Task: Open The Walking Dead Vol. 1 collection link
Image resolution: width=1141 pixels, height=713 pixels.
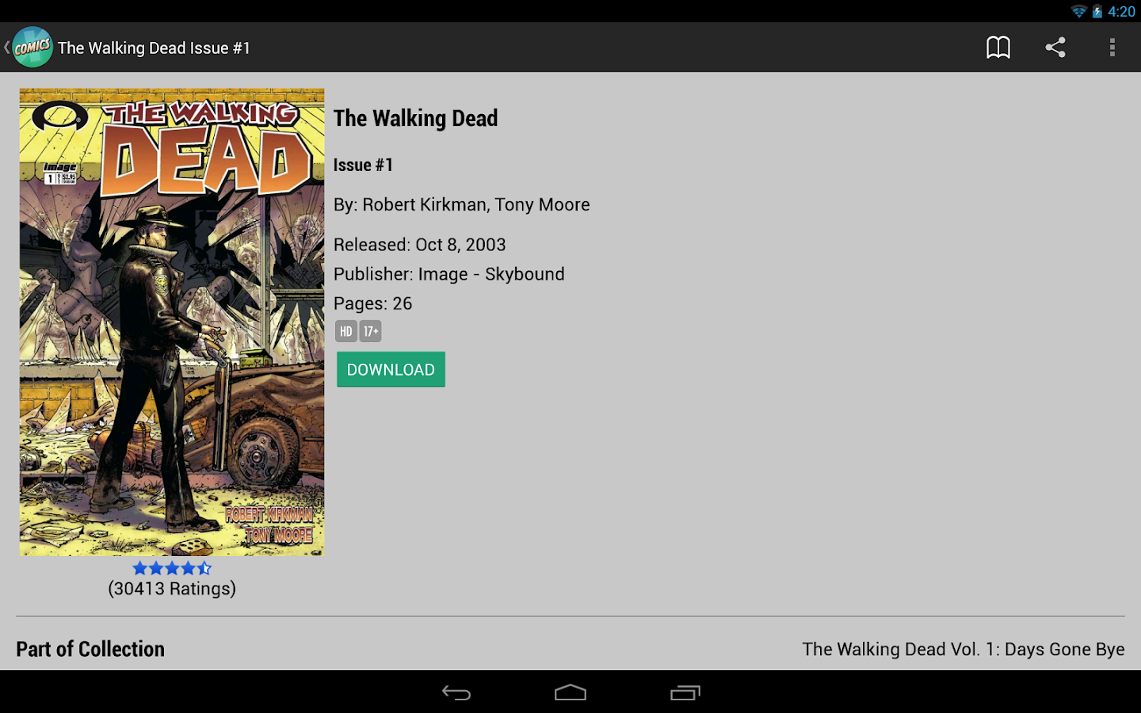Action: (963, 649)
